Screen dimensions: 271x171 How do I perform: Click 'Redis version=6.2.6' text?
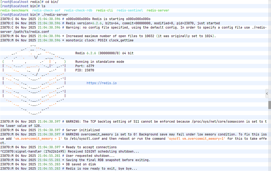84,23
